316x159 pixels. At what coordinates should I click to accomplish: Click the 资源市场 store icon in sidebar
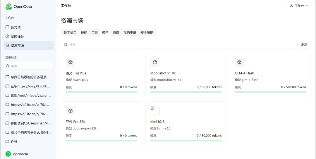7,46
